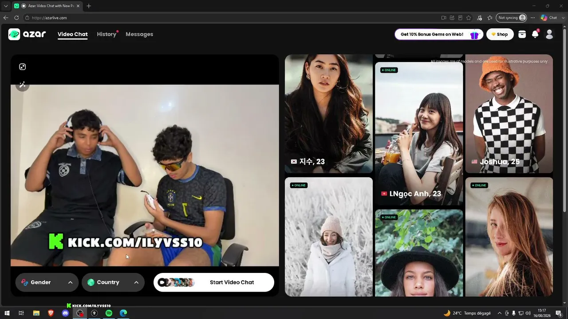Click the microphone tray icon

[x=513, y=313]
